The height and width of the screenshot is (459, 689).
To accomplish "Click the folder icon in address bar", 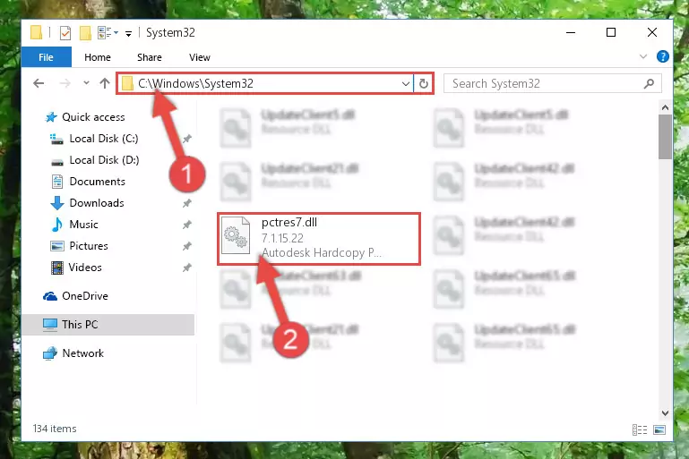I will click(x=127, y=83).
